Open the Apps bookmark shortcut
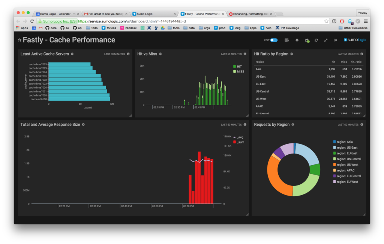Image resolution: width=384 pixels, height=244 pixels. point(22,28)
